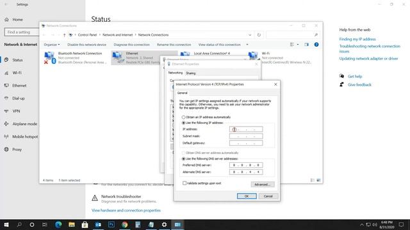Open the Organize dropdown menu
Screen dimensions: 410x230
pos(51,45)
